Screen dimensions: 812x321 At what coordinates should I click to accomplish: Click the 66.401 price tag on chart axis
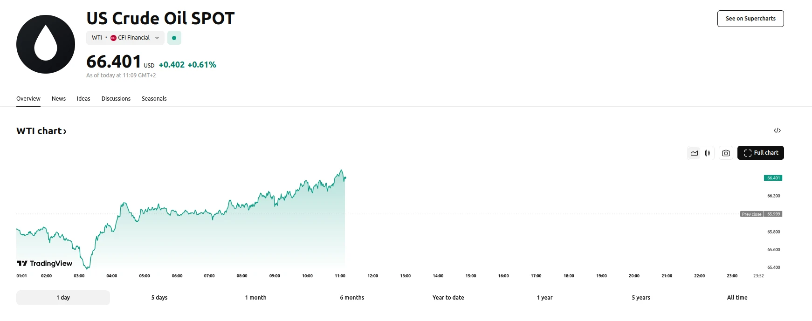[773, 178]
